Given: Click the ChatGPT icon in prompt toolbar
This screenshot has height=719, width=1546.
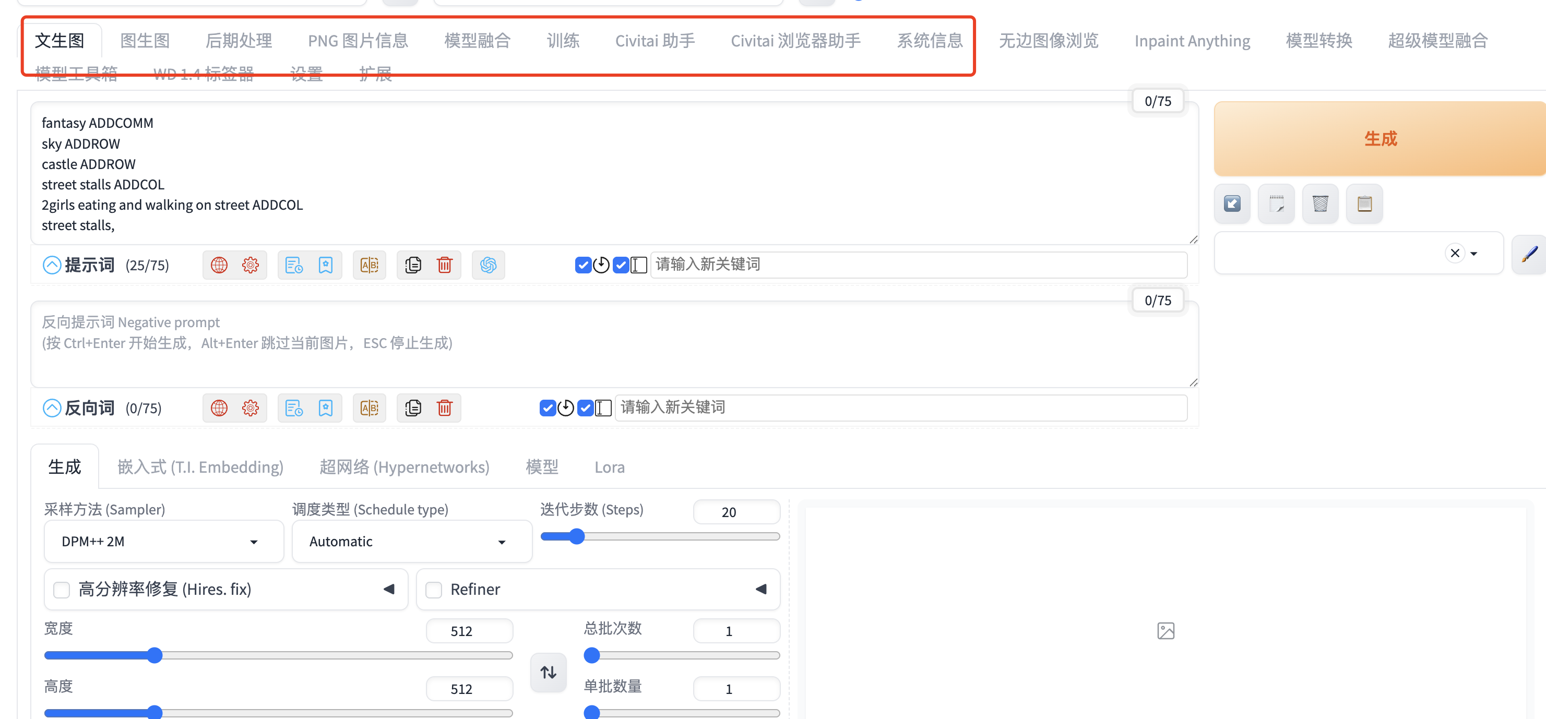Looking at the screenshot, I should click(x=488, y=265).
